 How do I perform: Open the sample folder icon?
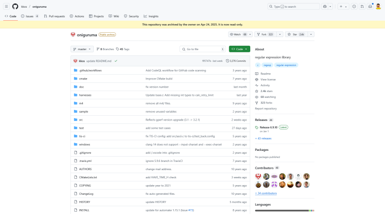[x=76, y=111]
